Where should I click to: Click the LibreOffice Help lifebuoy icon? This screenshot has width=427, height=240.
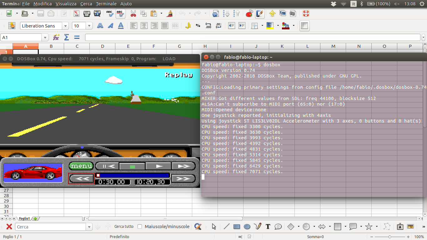point(305,13)
